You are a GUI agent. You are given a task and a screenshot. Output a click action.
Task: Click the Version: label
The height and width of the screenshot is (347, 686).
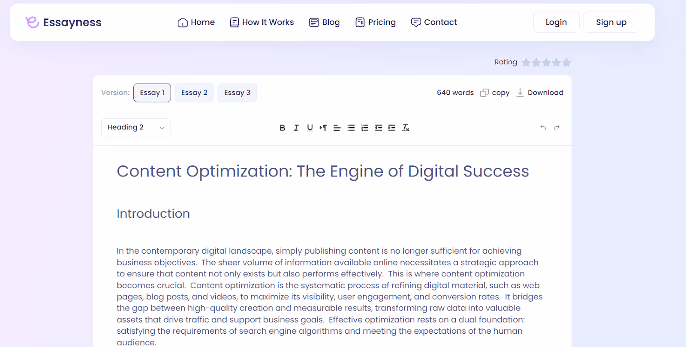(115, 93)
